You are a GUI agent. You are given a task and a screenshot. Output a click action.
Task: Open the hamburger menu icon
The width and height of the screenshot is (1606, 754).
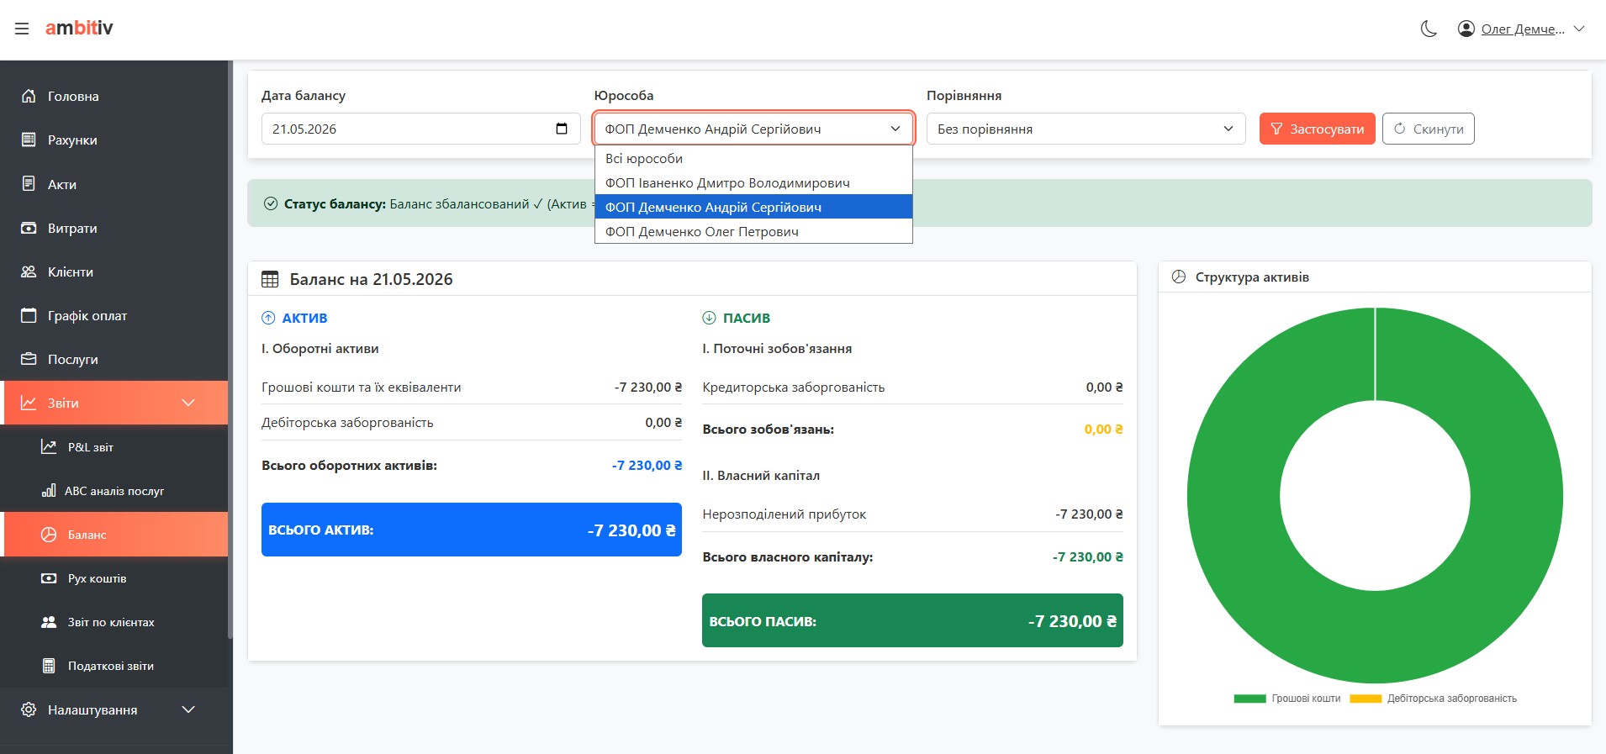click(x=22, y=29)
